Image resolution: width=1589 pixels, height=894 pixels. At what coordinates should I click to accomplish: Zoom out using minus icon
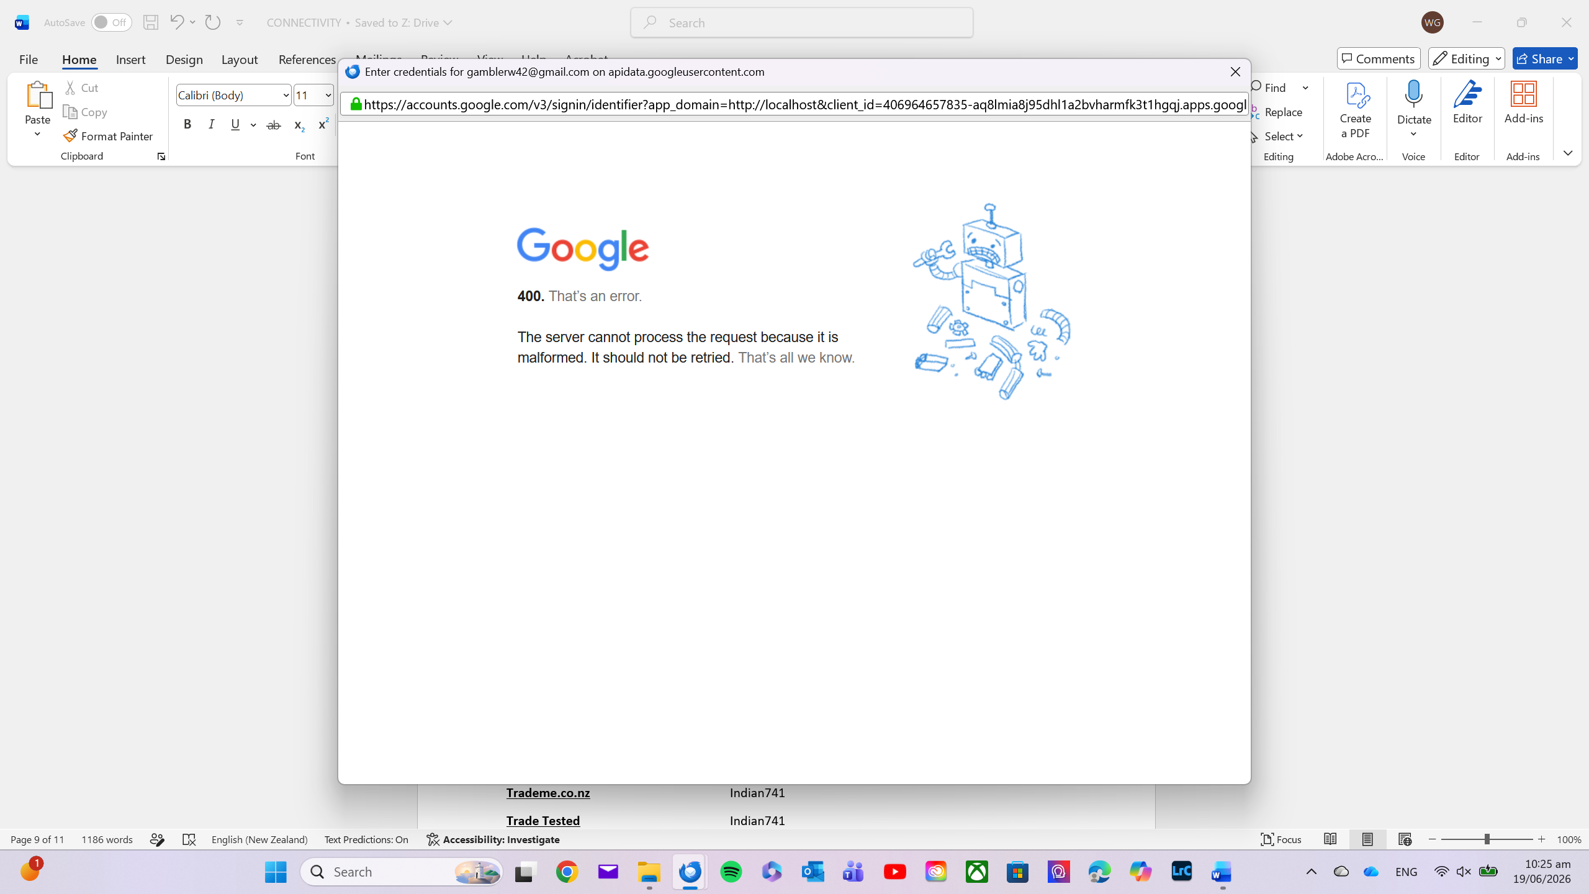pyautogui.click(x=1433, y=839)
